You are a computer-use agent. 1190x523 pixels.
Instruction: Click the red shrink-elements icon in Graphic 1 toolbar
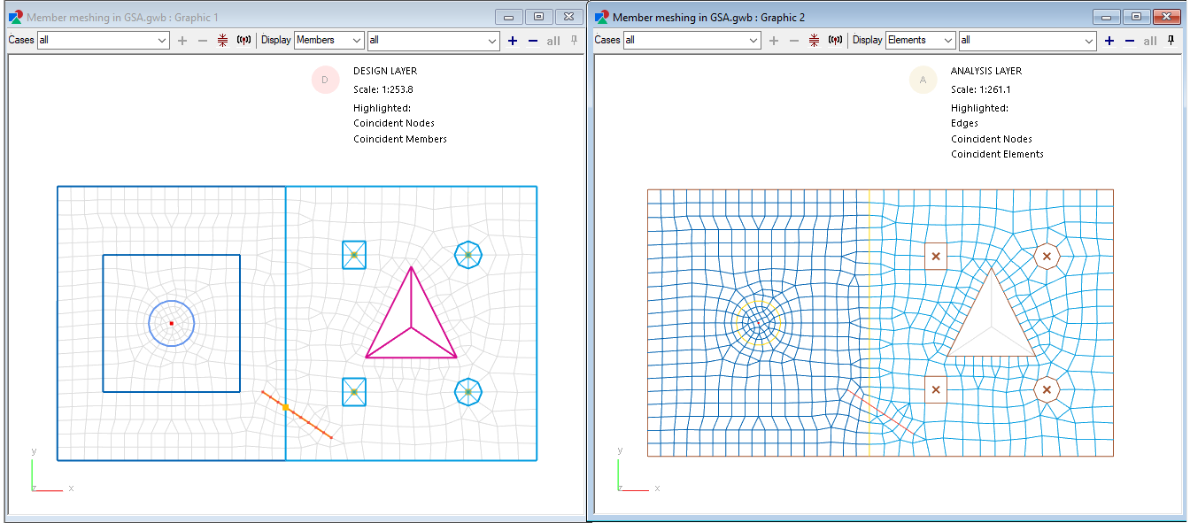221,40
